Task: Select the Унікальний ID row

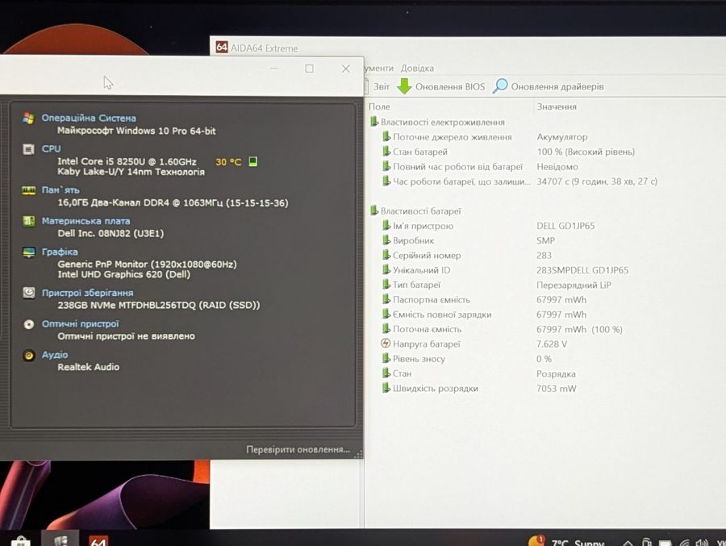Action: 505,270
